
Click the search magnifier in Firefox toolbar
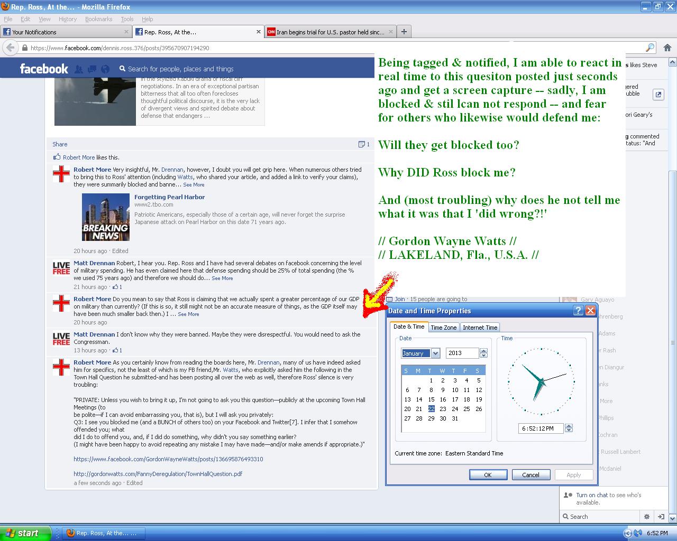click(650, 48)
